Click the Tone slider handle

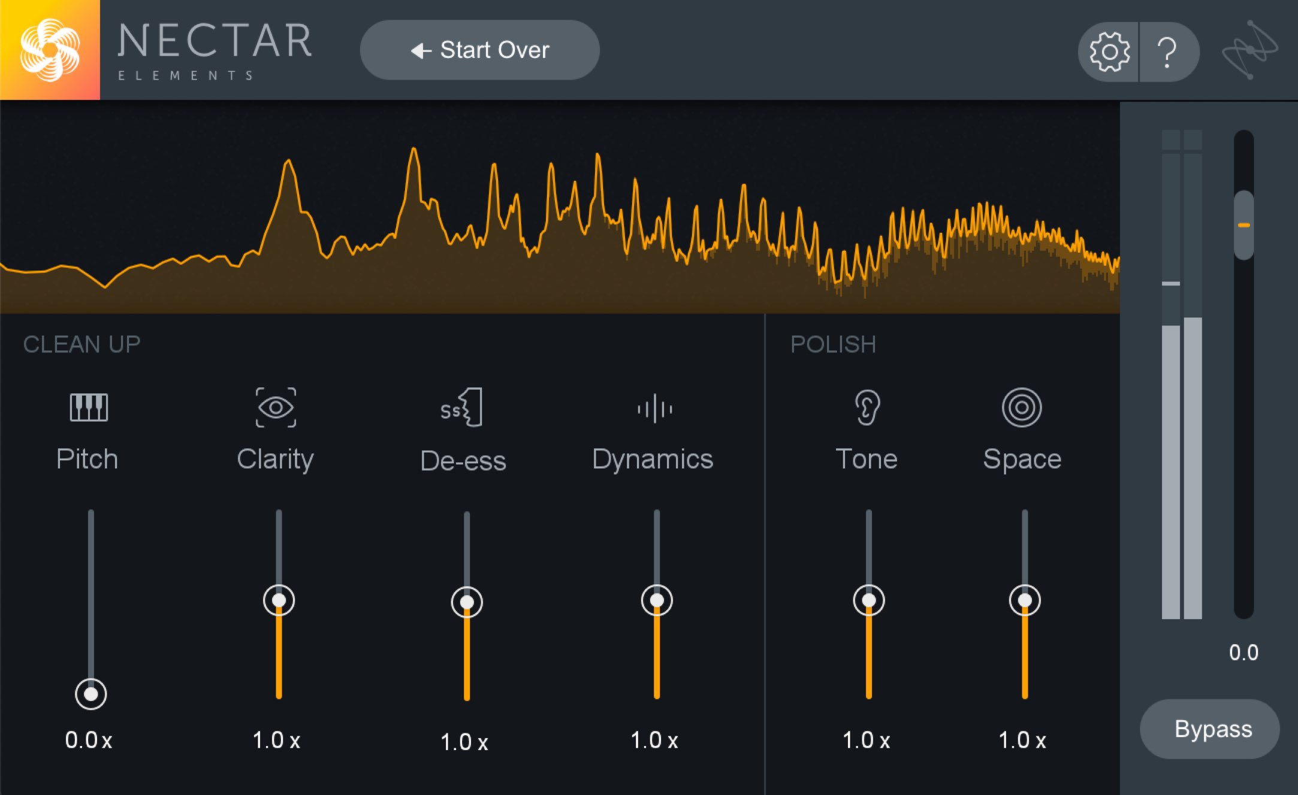point(869,600)
